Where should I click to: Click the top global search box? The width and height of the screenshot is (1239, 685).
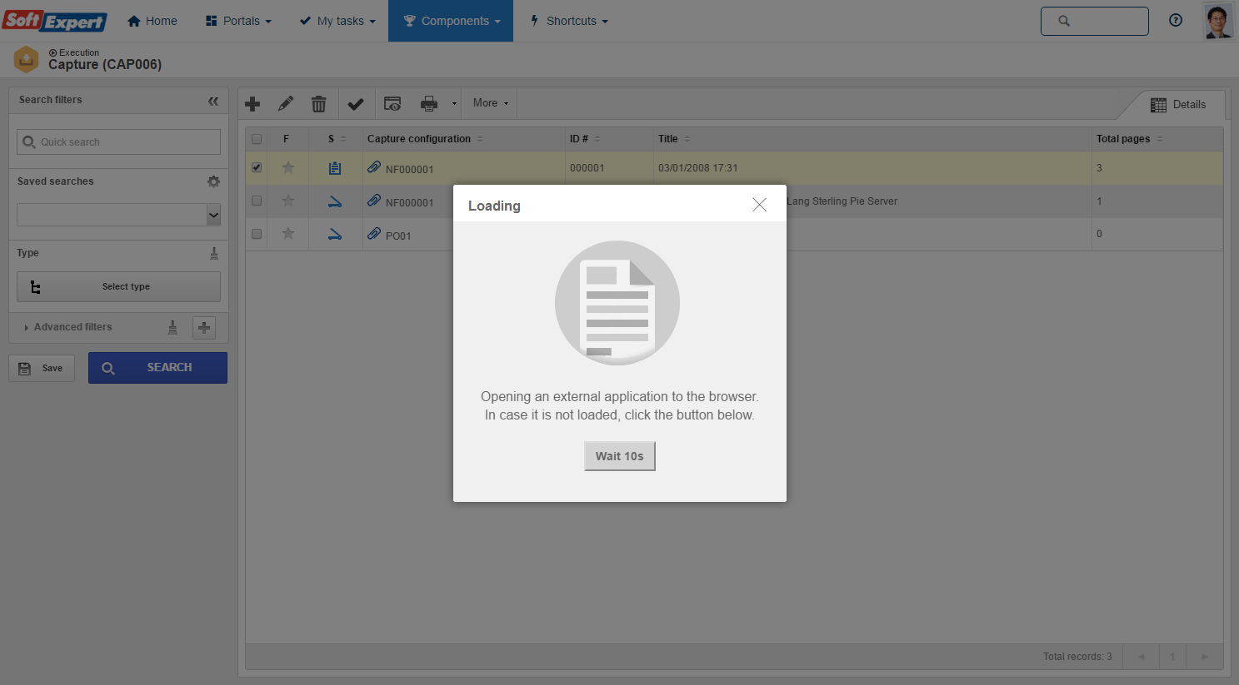click(x=1095, y=21)
